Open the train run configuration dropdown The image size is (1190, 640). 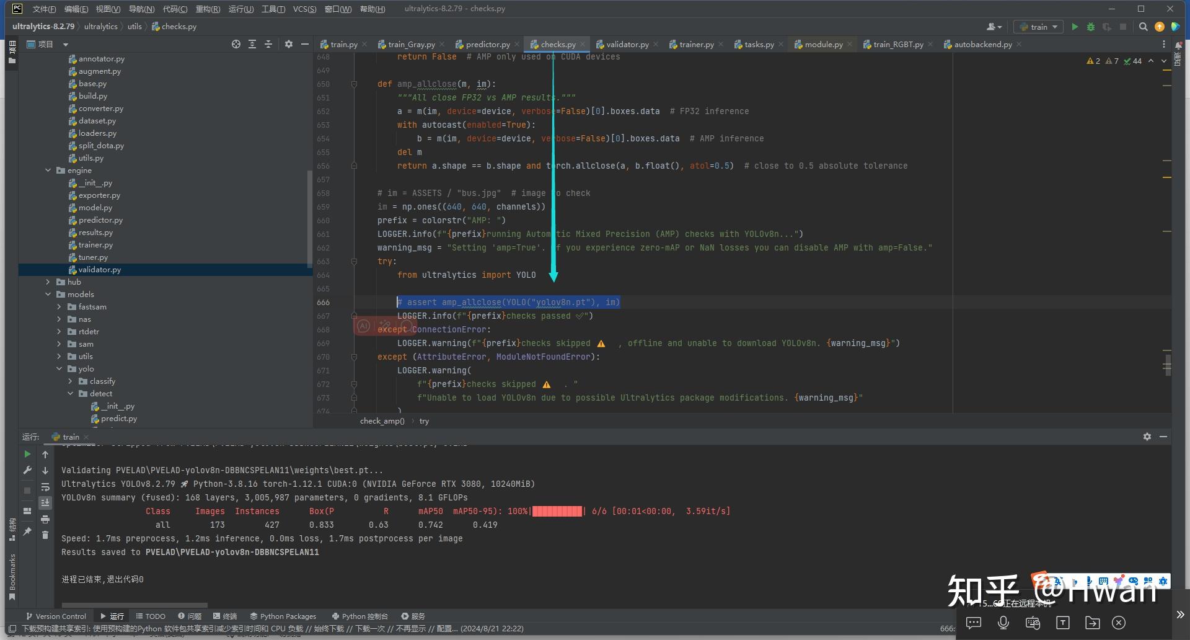coord(1039,27)
